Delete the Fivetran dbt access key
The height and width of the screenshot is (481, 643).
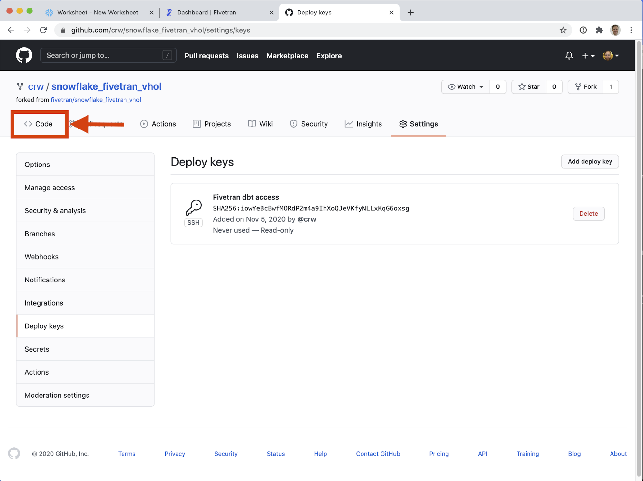click(588, 214)
